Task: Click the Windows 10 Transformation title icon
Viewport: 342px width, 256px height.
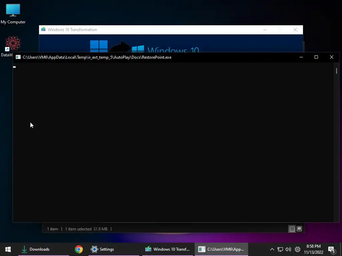Action: (43, 29)
